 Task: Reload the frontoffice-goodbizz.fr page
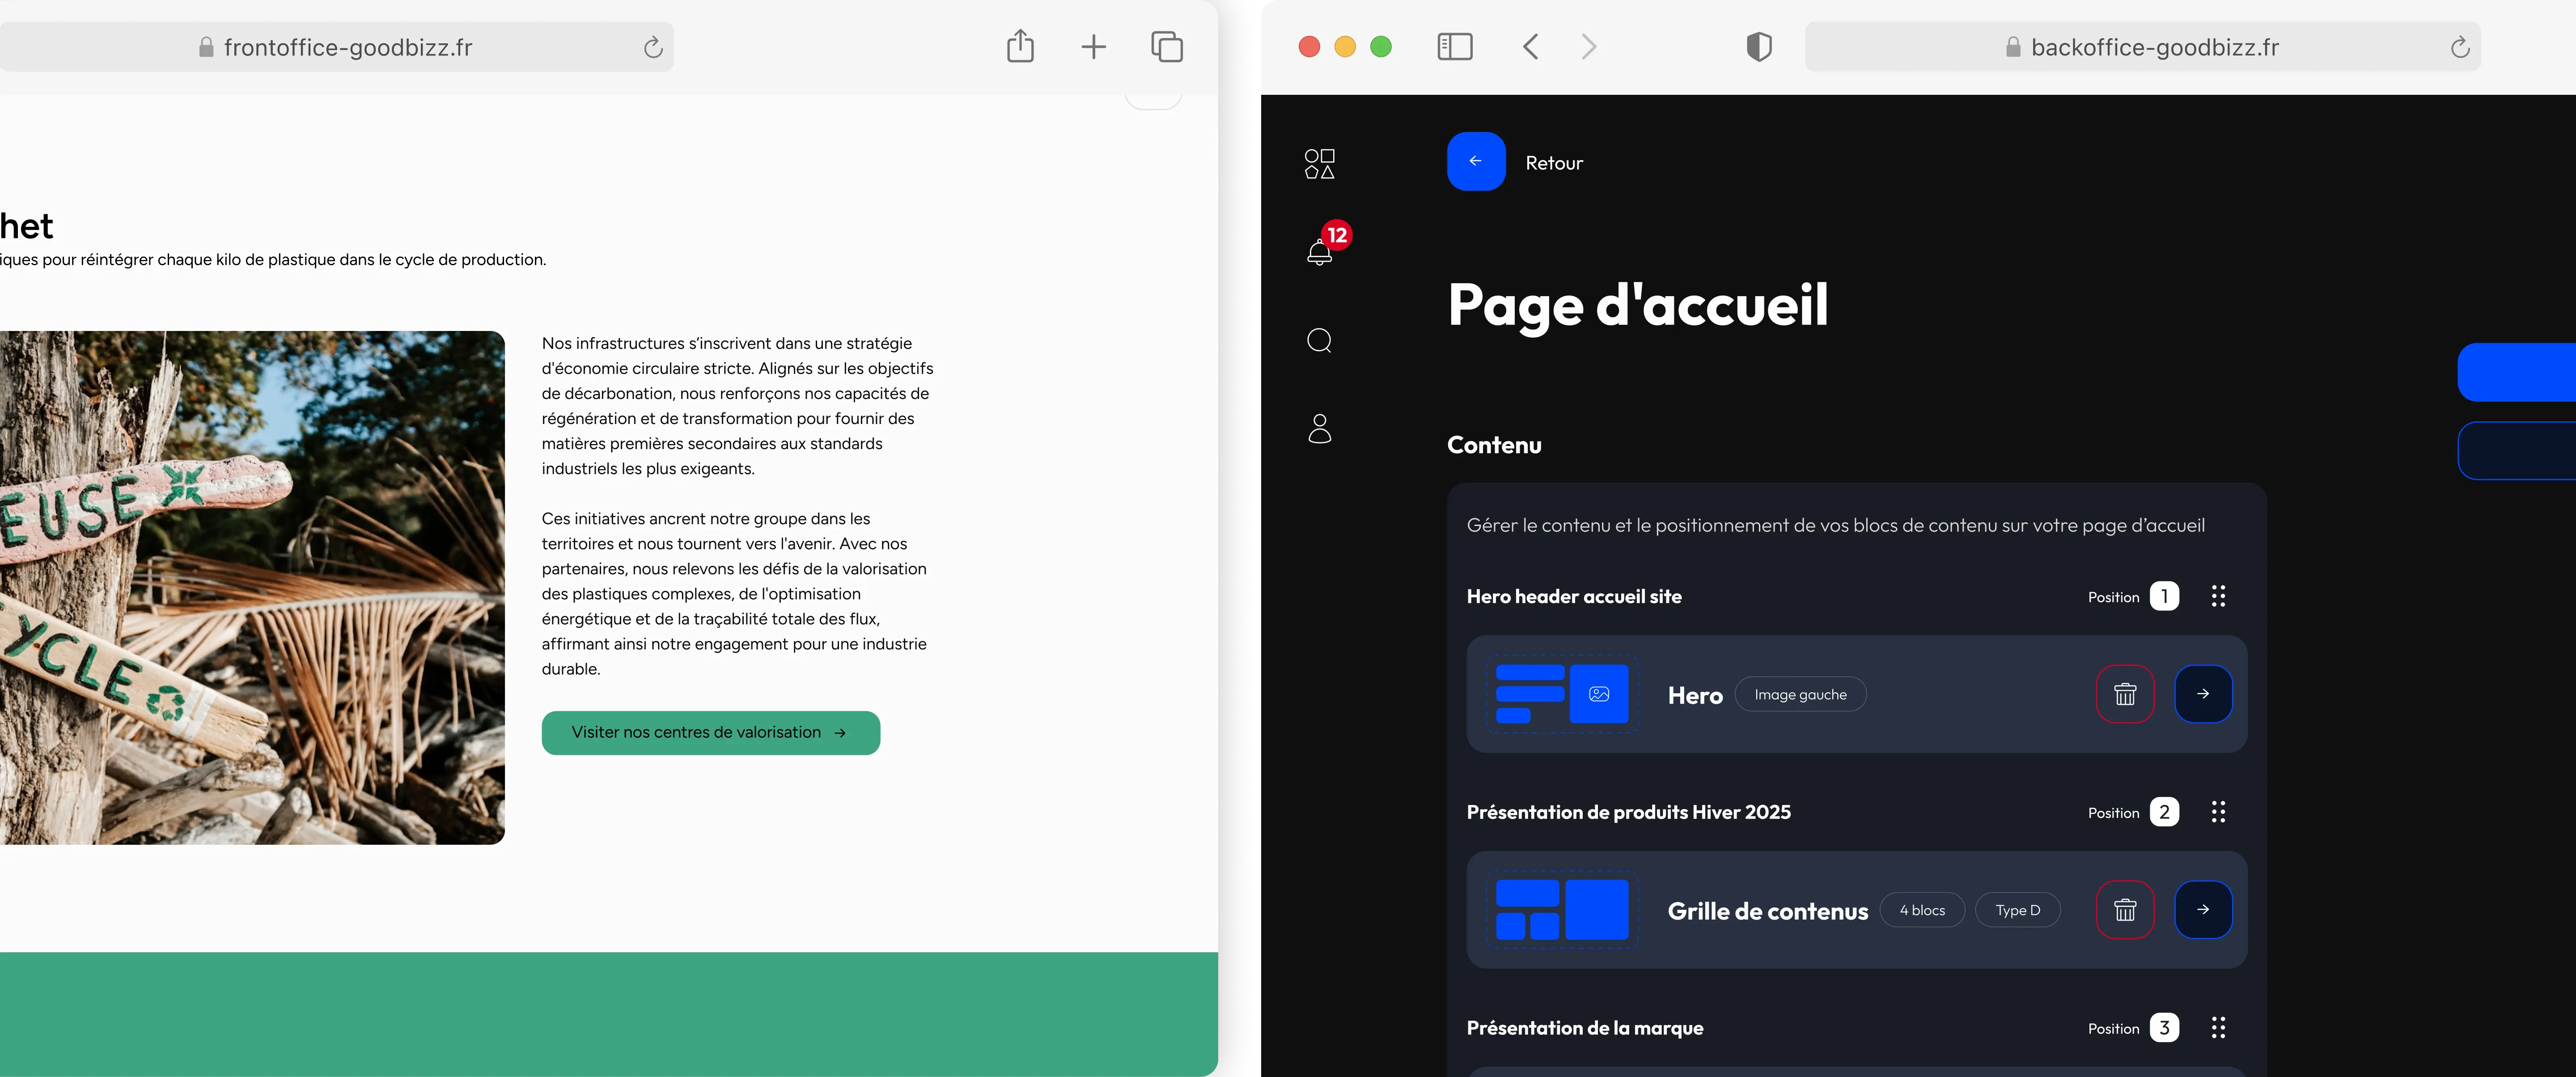(x=652, y=47)
